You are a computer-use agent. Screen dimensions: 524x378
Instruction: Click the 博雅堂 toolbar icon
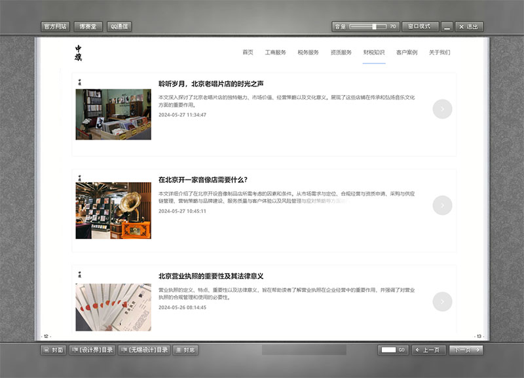click(x=88, y=26)
